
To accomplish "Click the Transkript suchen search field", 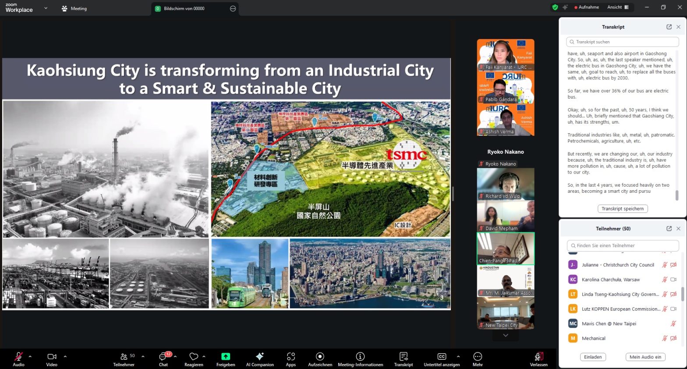I will tap(622, 42).
